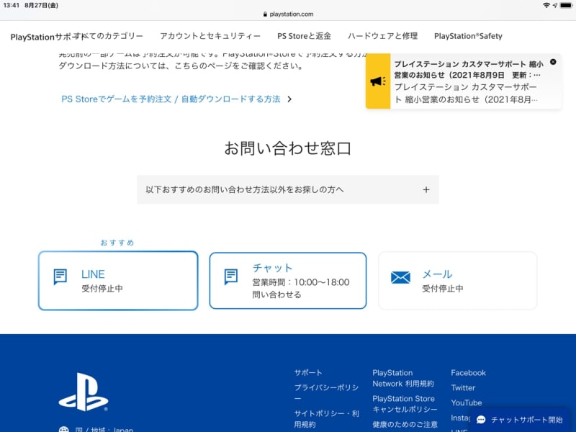Tap the 13:41 clock in status bar
This screenshot has height=432, width=576.
pyautogui.click(x=11, y=5)
